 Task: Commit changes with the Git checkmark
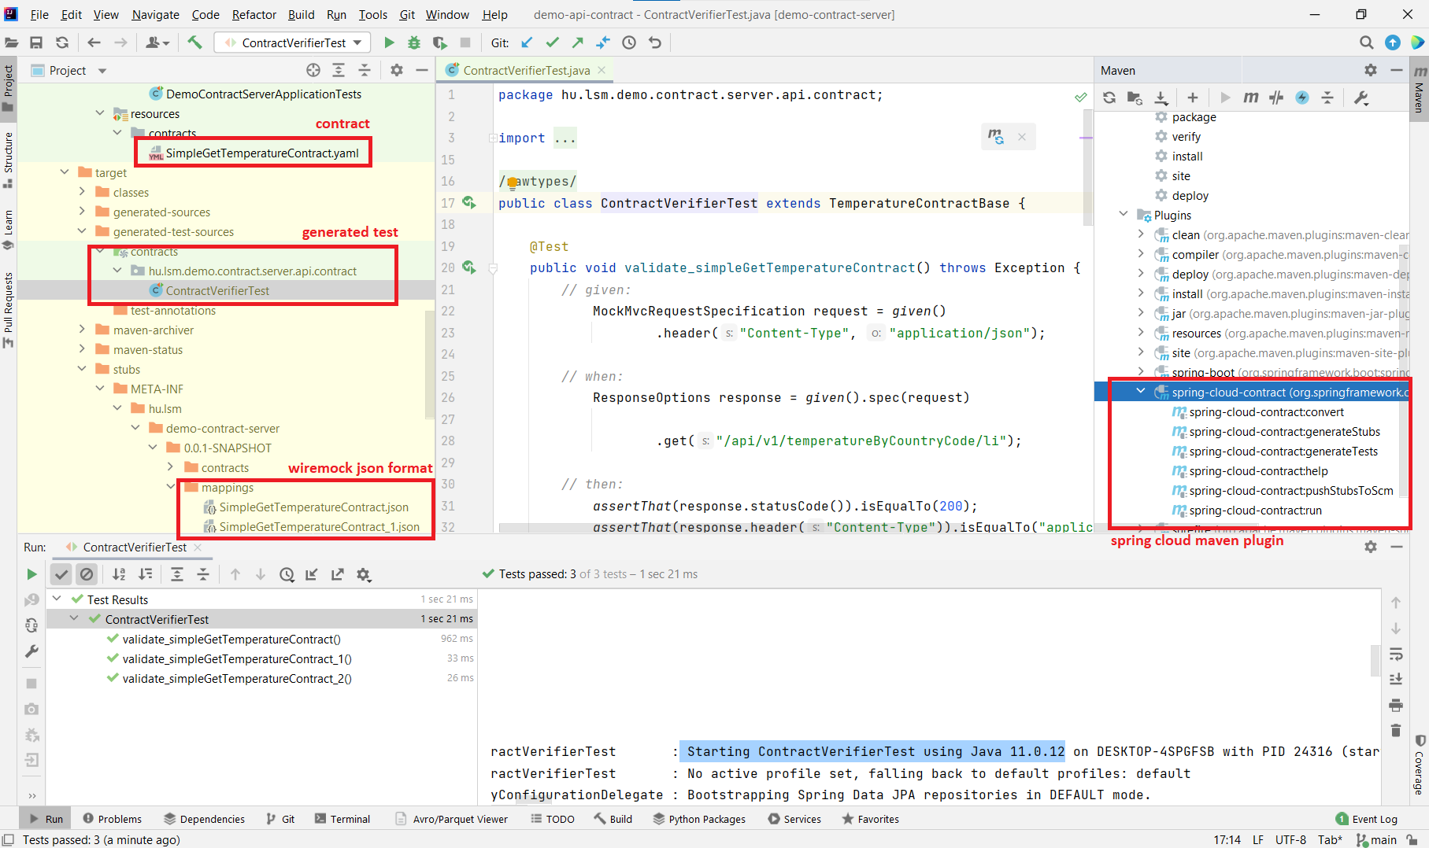pyautogui.click(x=553, y=42)
